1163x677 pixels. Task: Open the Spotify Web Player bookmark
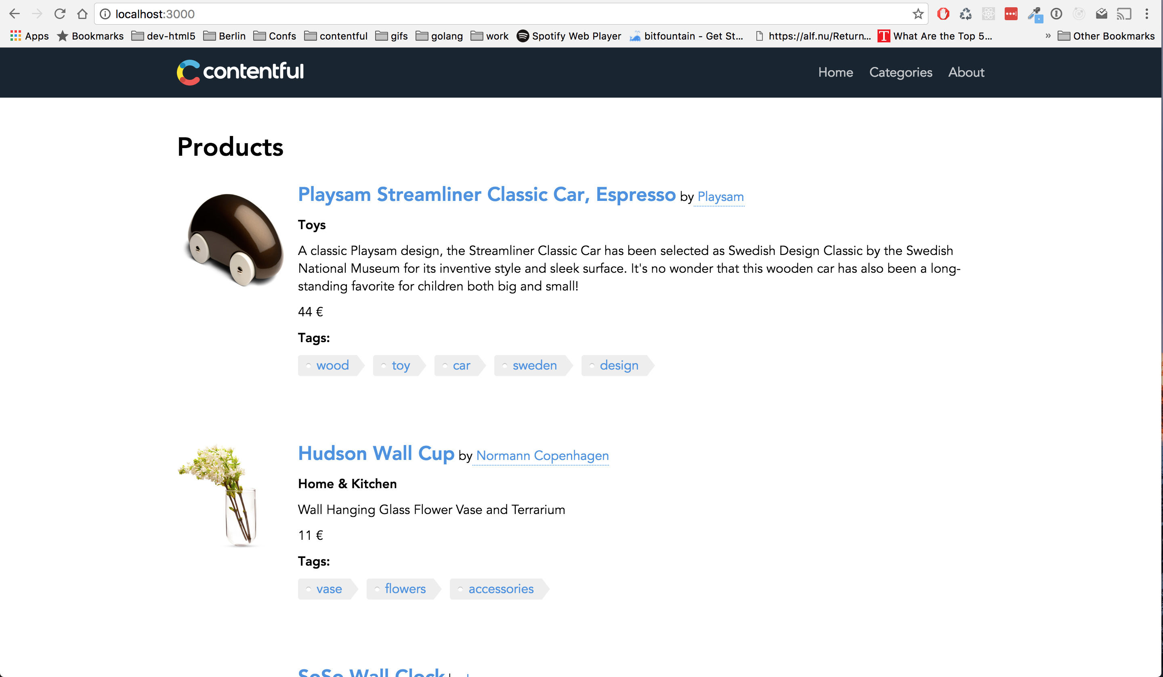tap(569, 36)
